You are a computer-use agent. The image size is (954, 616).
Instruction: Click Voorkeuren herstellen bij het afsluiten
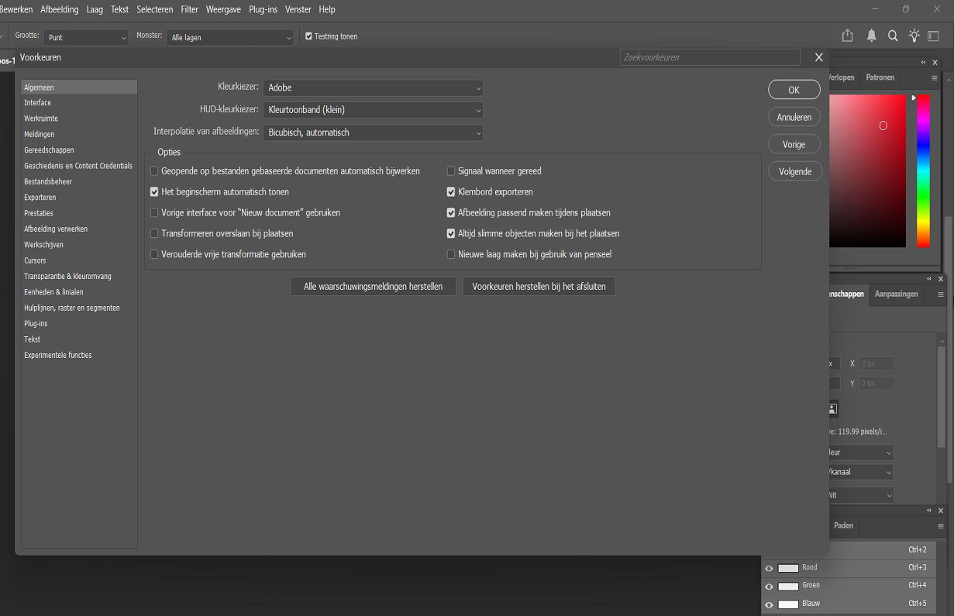point(539,287)
